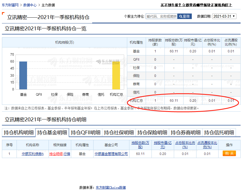Click the 基金公司 column header
This screenshot has width=242, height=190.
111,145
